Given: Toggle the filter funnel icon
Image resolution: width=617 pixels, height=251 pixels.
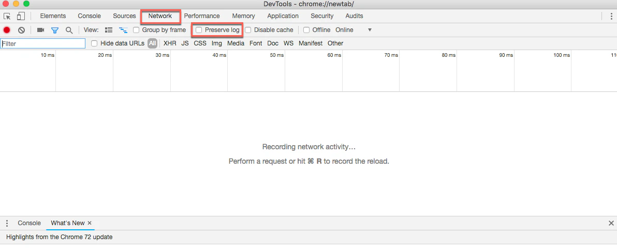Looking at the screenshot, I should coord(55,30).
